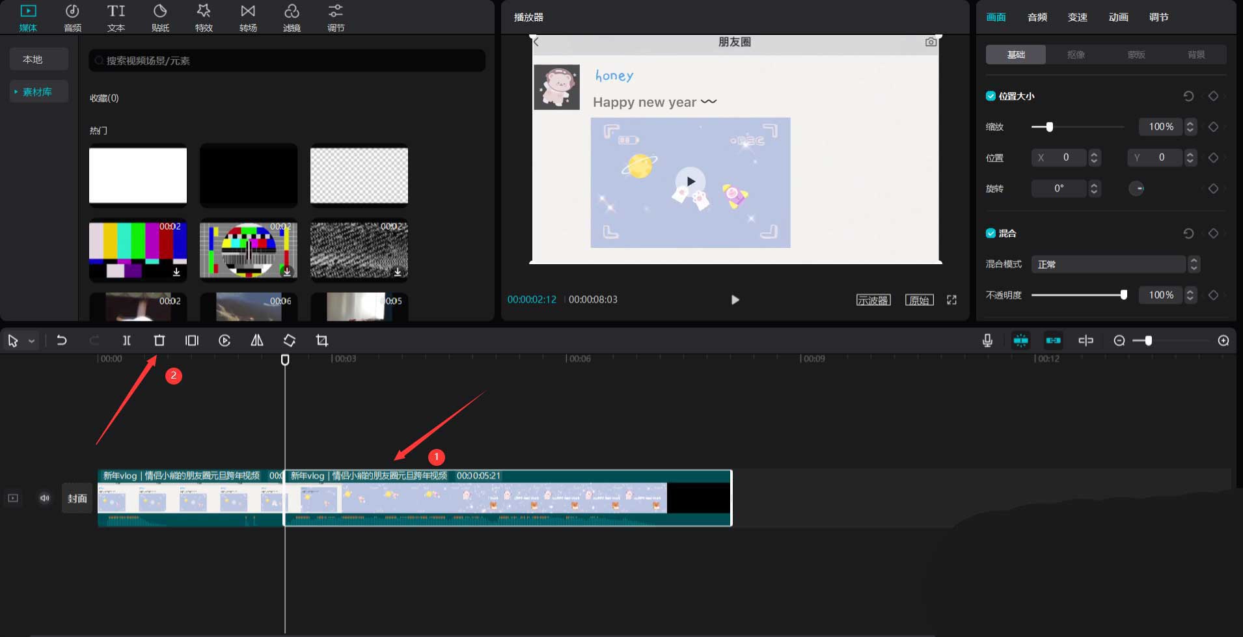
Task: Click the 旋转 rotation stepper arrows
Action: (x=1094, y=189)
